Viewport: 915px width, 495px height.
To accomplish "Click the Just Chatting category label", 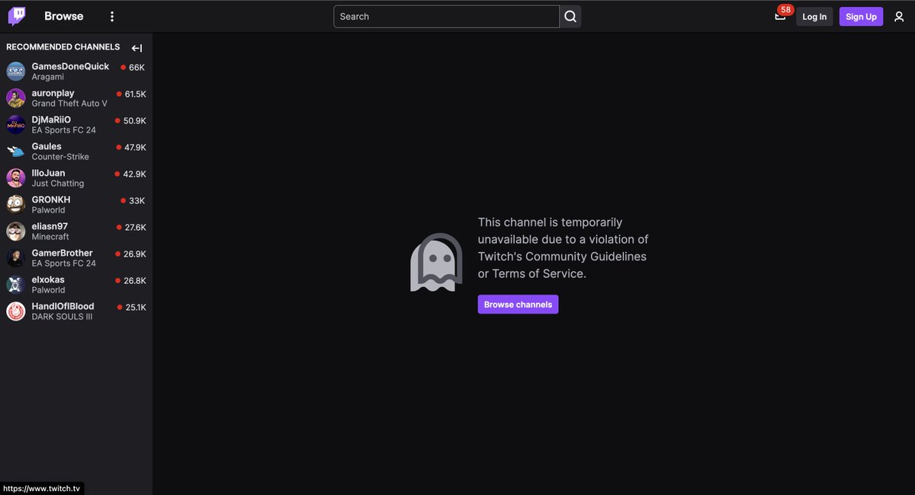I will tap(58, 184).
